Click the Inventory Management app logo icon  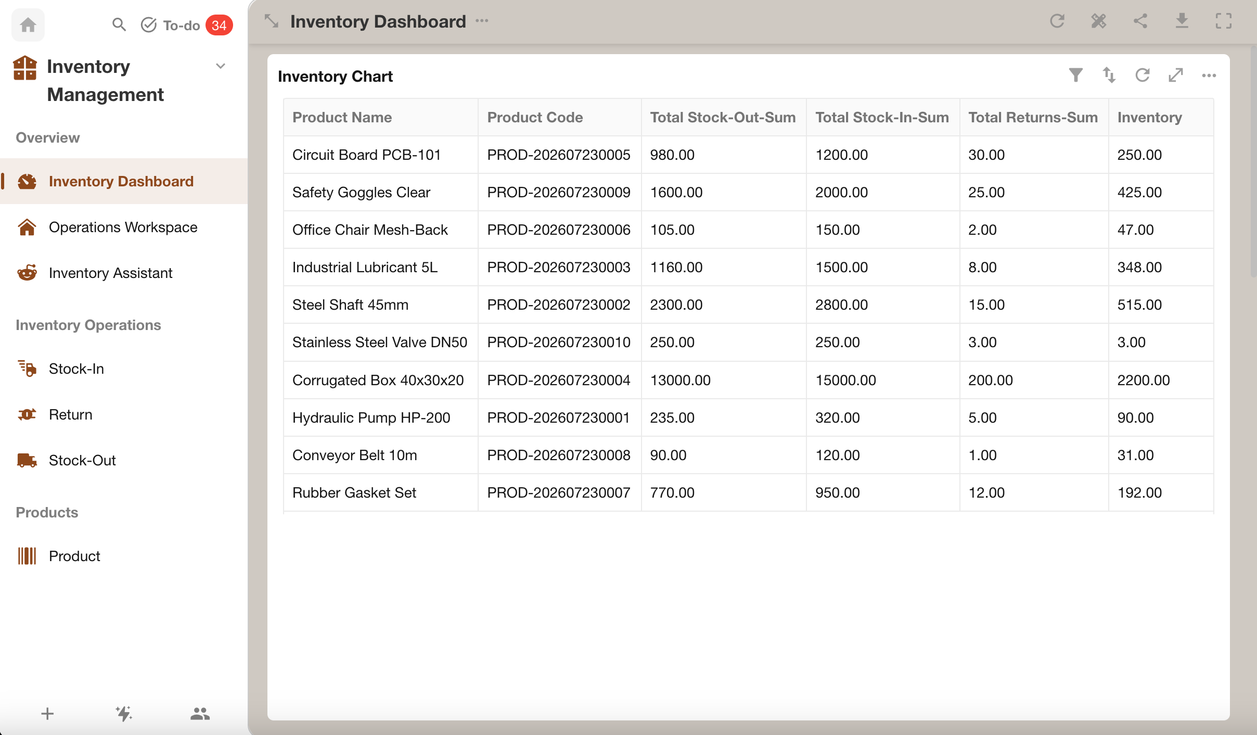(25, 68)
